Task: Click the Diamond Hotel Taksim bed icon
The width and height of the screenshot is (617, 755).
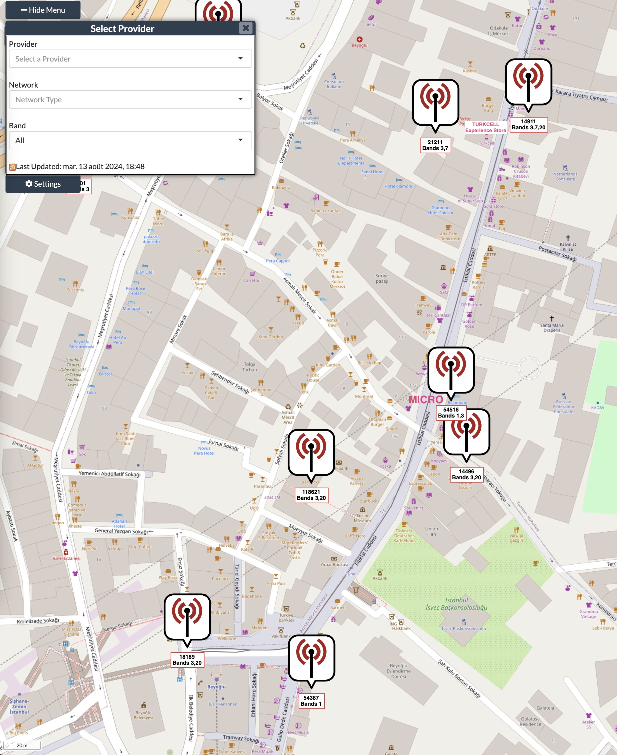Action: click(x=441, y=201)
